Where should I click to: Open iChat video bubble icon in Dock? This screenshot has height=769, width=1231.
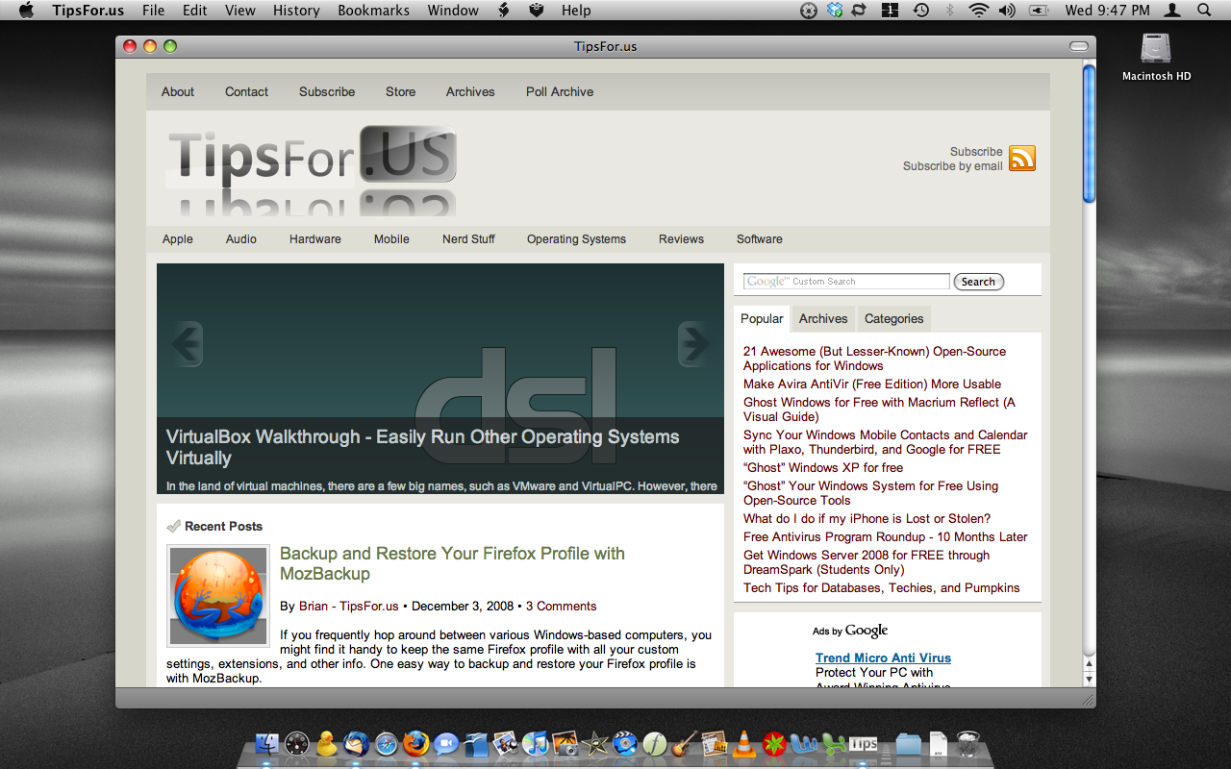click(446, 743)
